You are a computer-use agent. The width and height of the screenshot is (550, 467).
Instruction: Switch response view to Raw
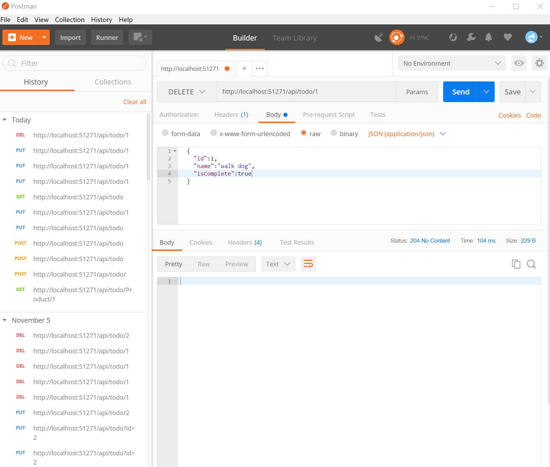[204, 264]
